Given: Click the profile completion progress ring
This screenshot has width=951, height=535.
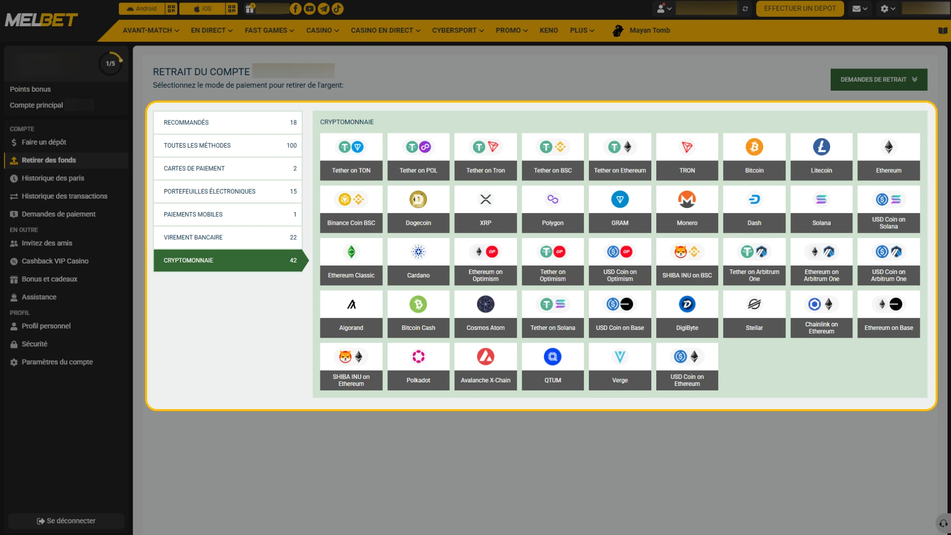Looking at the screenshot, I should [x=110, y=63].
